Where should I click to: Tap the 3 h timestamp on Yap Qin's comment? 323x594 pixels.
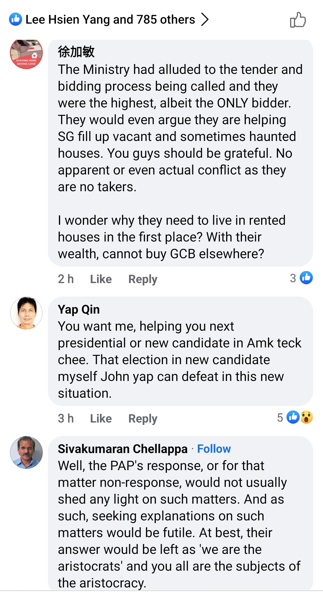66,418
